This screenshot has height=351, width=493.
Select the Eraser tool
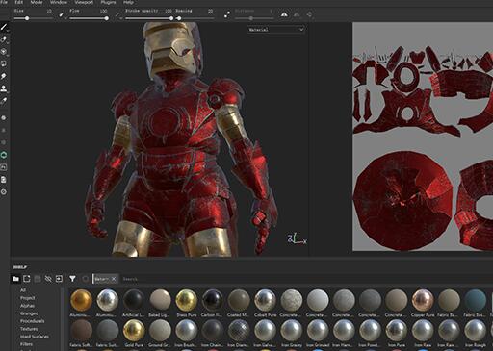[x=4, y=39]
